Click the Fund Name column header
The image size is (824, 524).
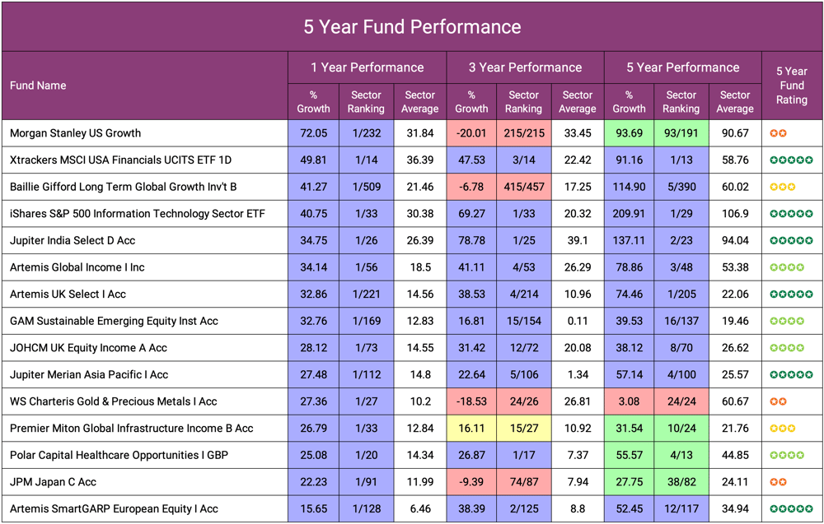point(38,86)
